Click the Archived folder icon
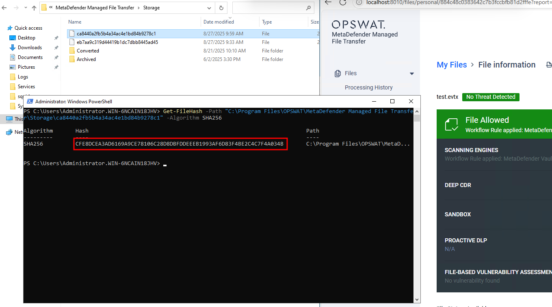The width and height of the screenshot is (552, 307). click(71, 59)
